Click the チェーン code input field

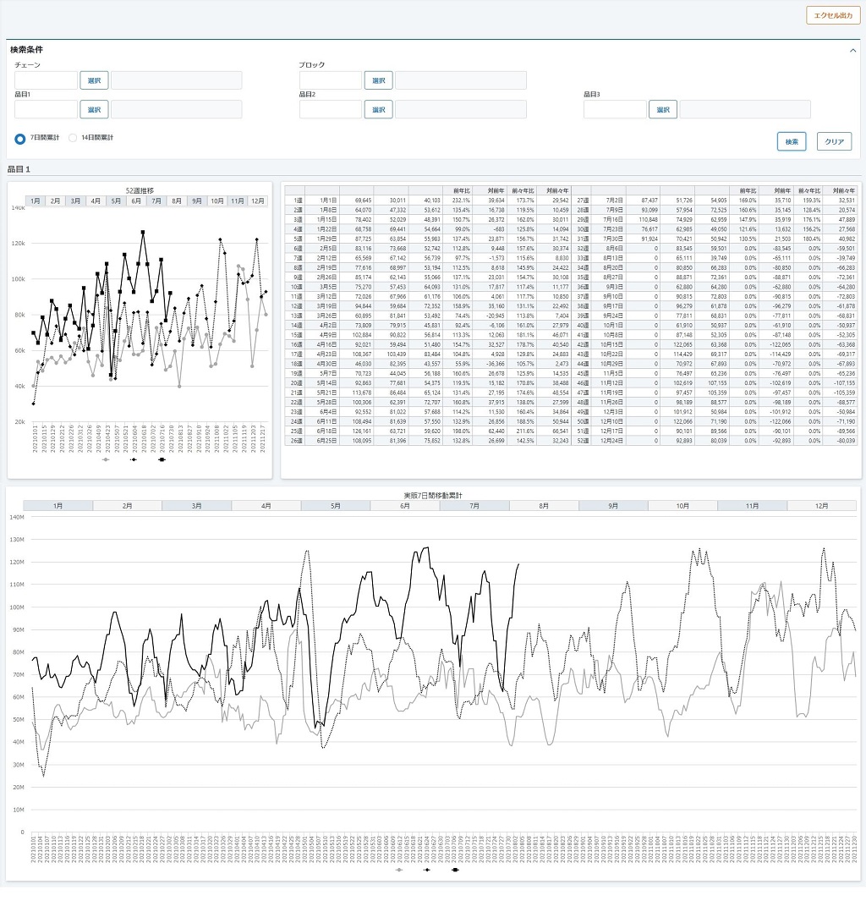pos(46,80)
